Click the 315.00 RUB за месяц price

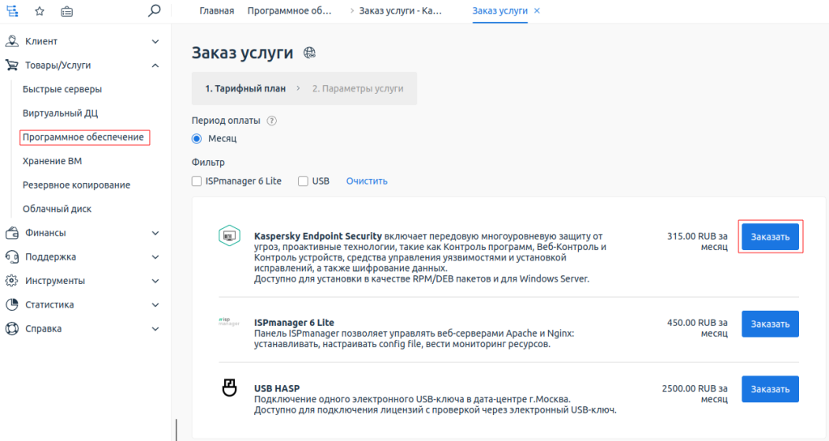(x=697, y=241)
